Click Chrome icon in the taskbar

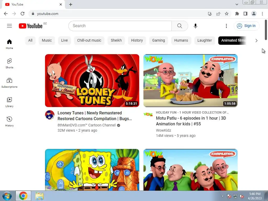(23, 196)
